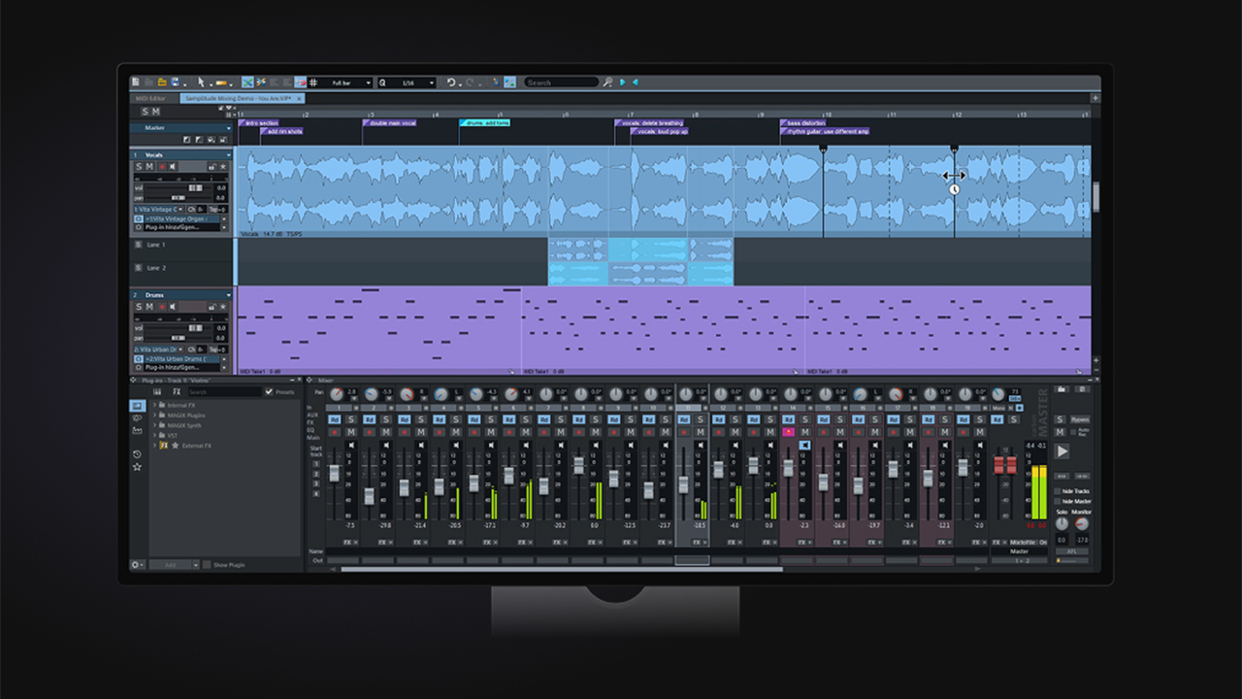Expand the External FX folder
The height and width of the screenshot is (699, 1242).
coord(153,446)
